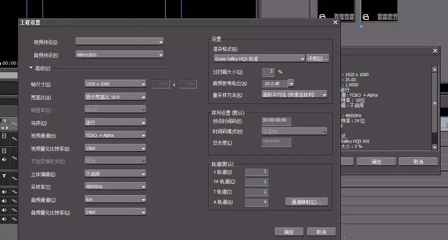This screenshot has height=240, width=448.
Task: Click the 音频参考电位 -20.0 dB dropdown arrow
Action: 291,83
